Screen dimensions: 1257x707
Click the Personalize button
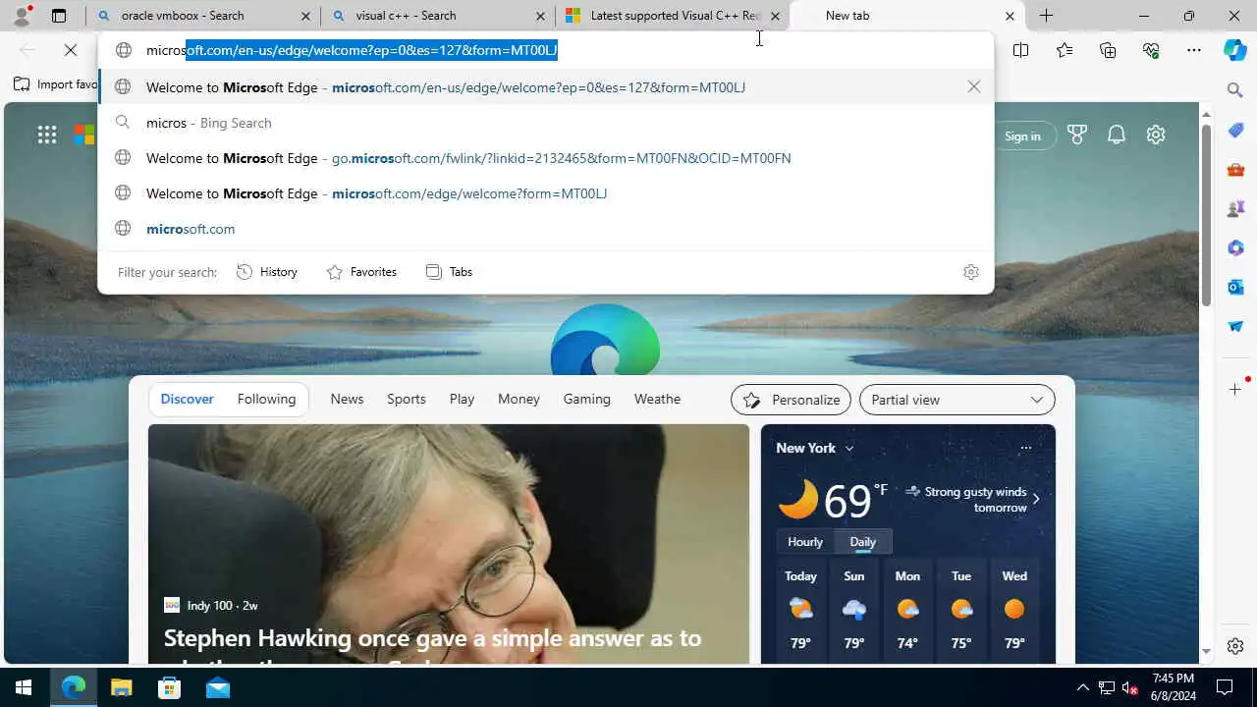pos(791,400)
